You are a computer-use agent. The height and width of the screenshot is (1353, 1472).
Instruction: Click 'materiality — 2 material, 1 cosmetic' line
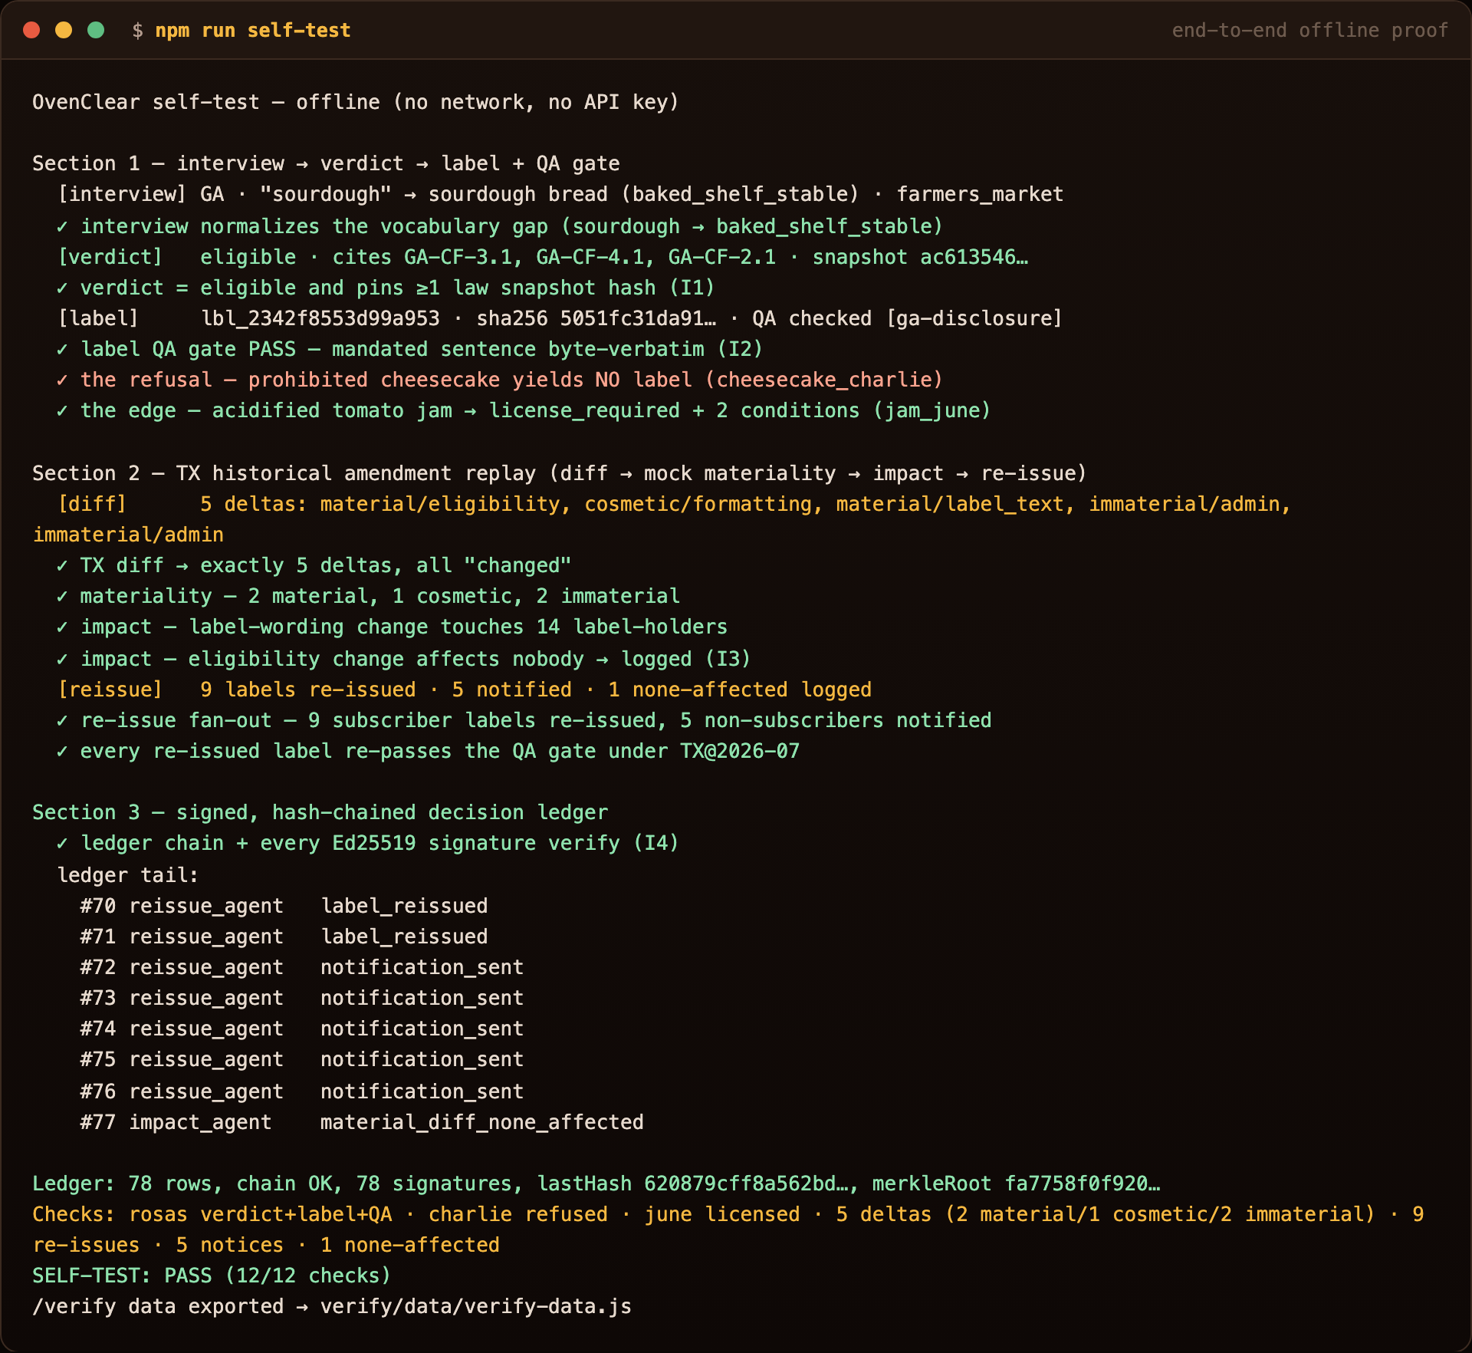tap(368, 596)
